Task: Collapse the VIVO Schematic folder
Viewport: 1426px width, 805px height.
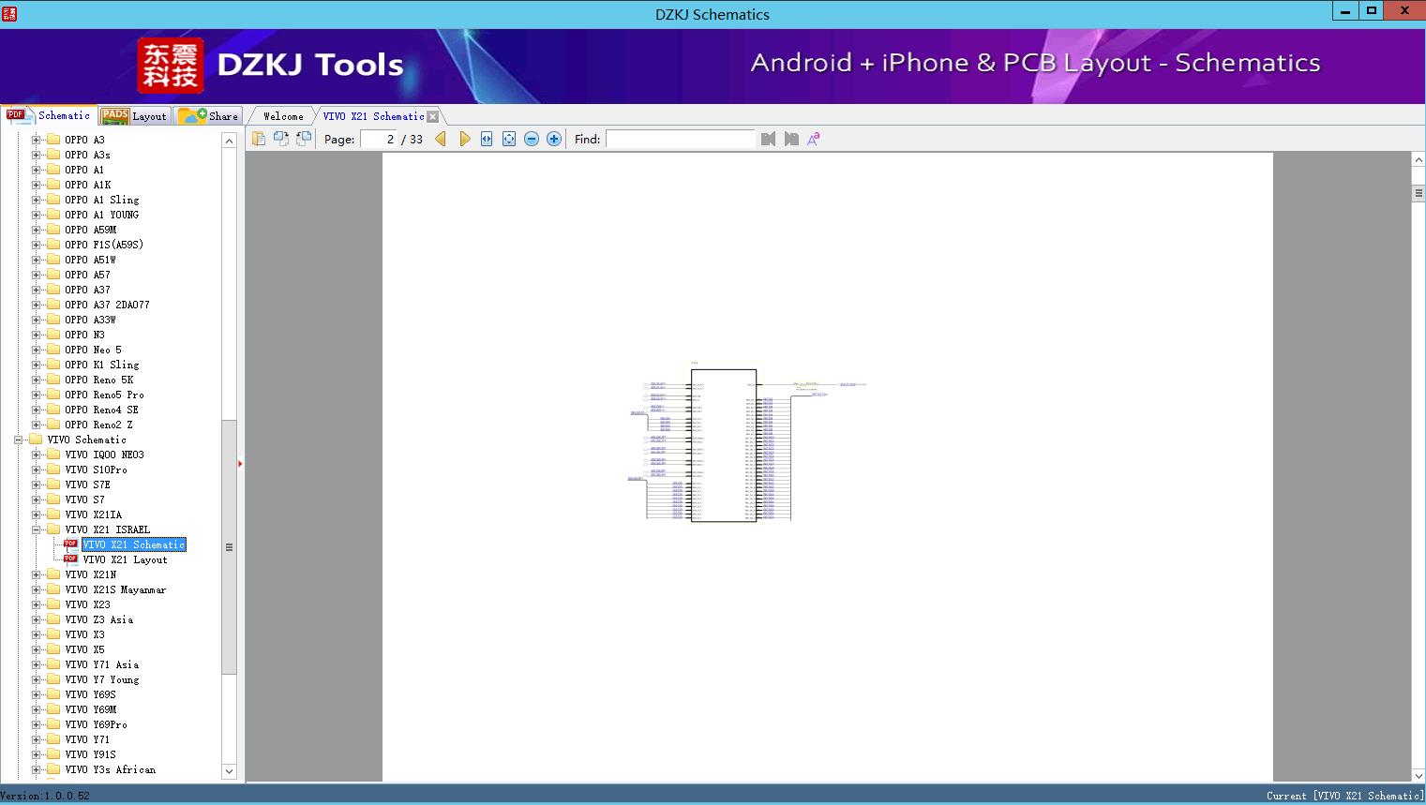Action: tap(19, 440)
